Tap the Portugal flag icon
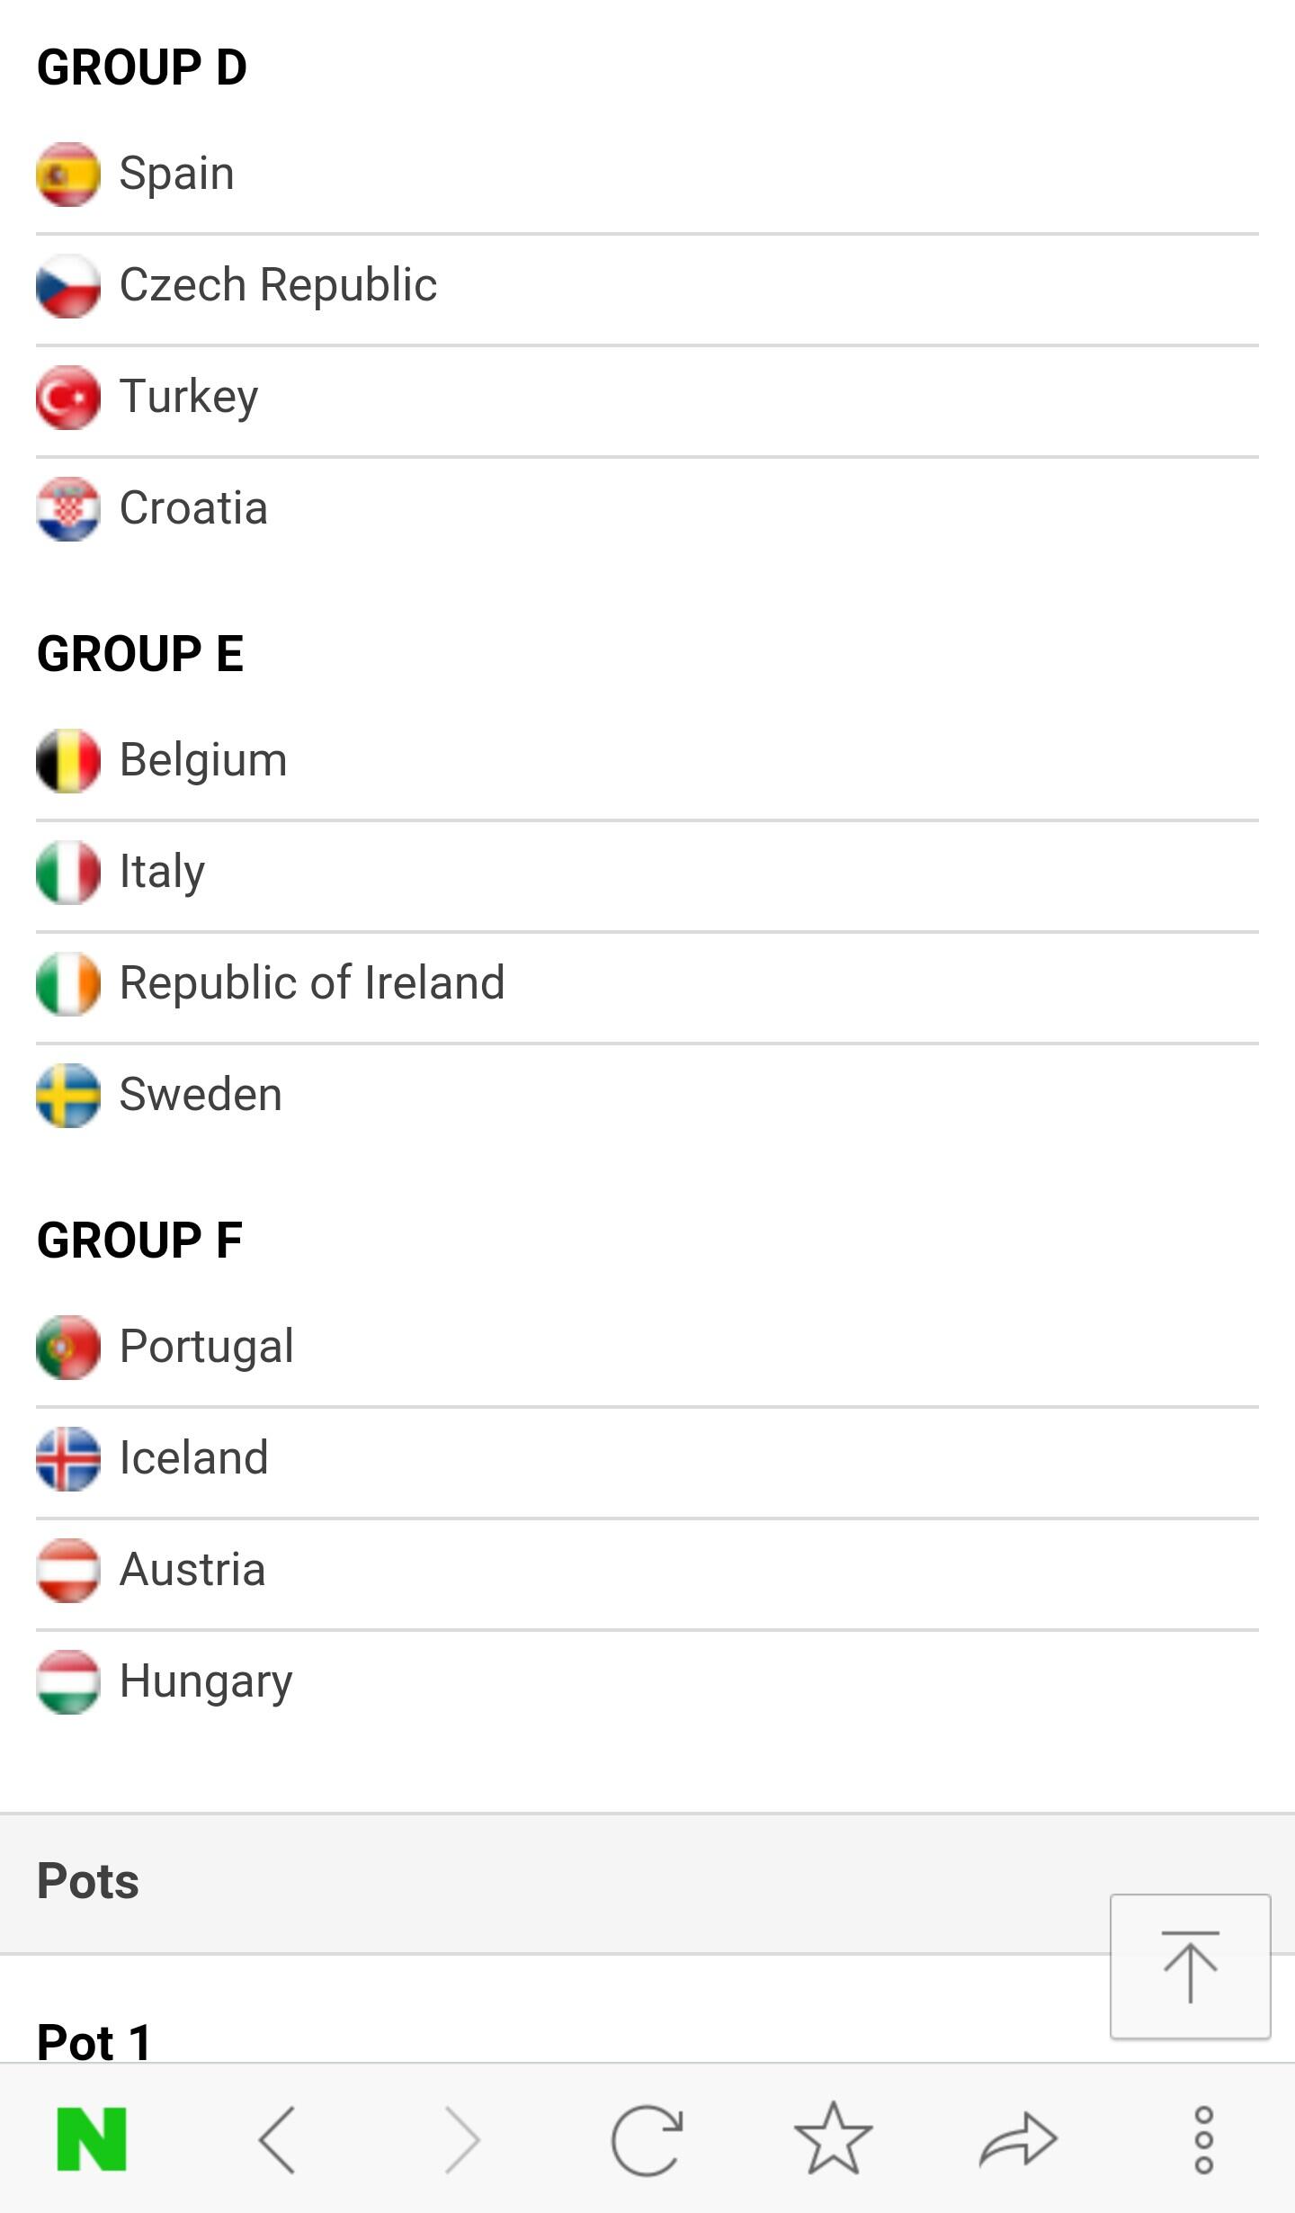 pos(68,1347)
